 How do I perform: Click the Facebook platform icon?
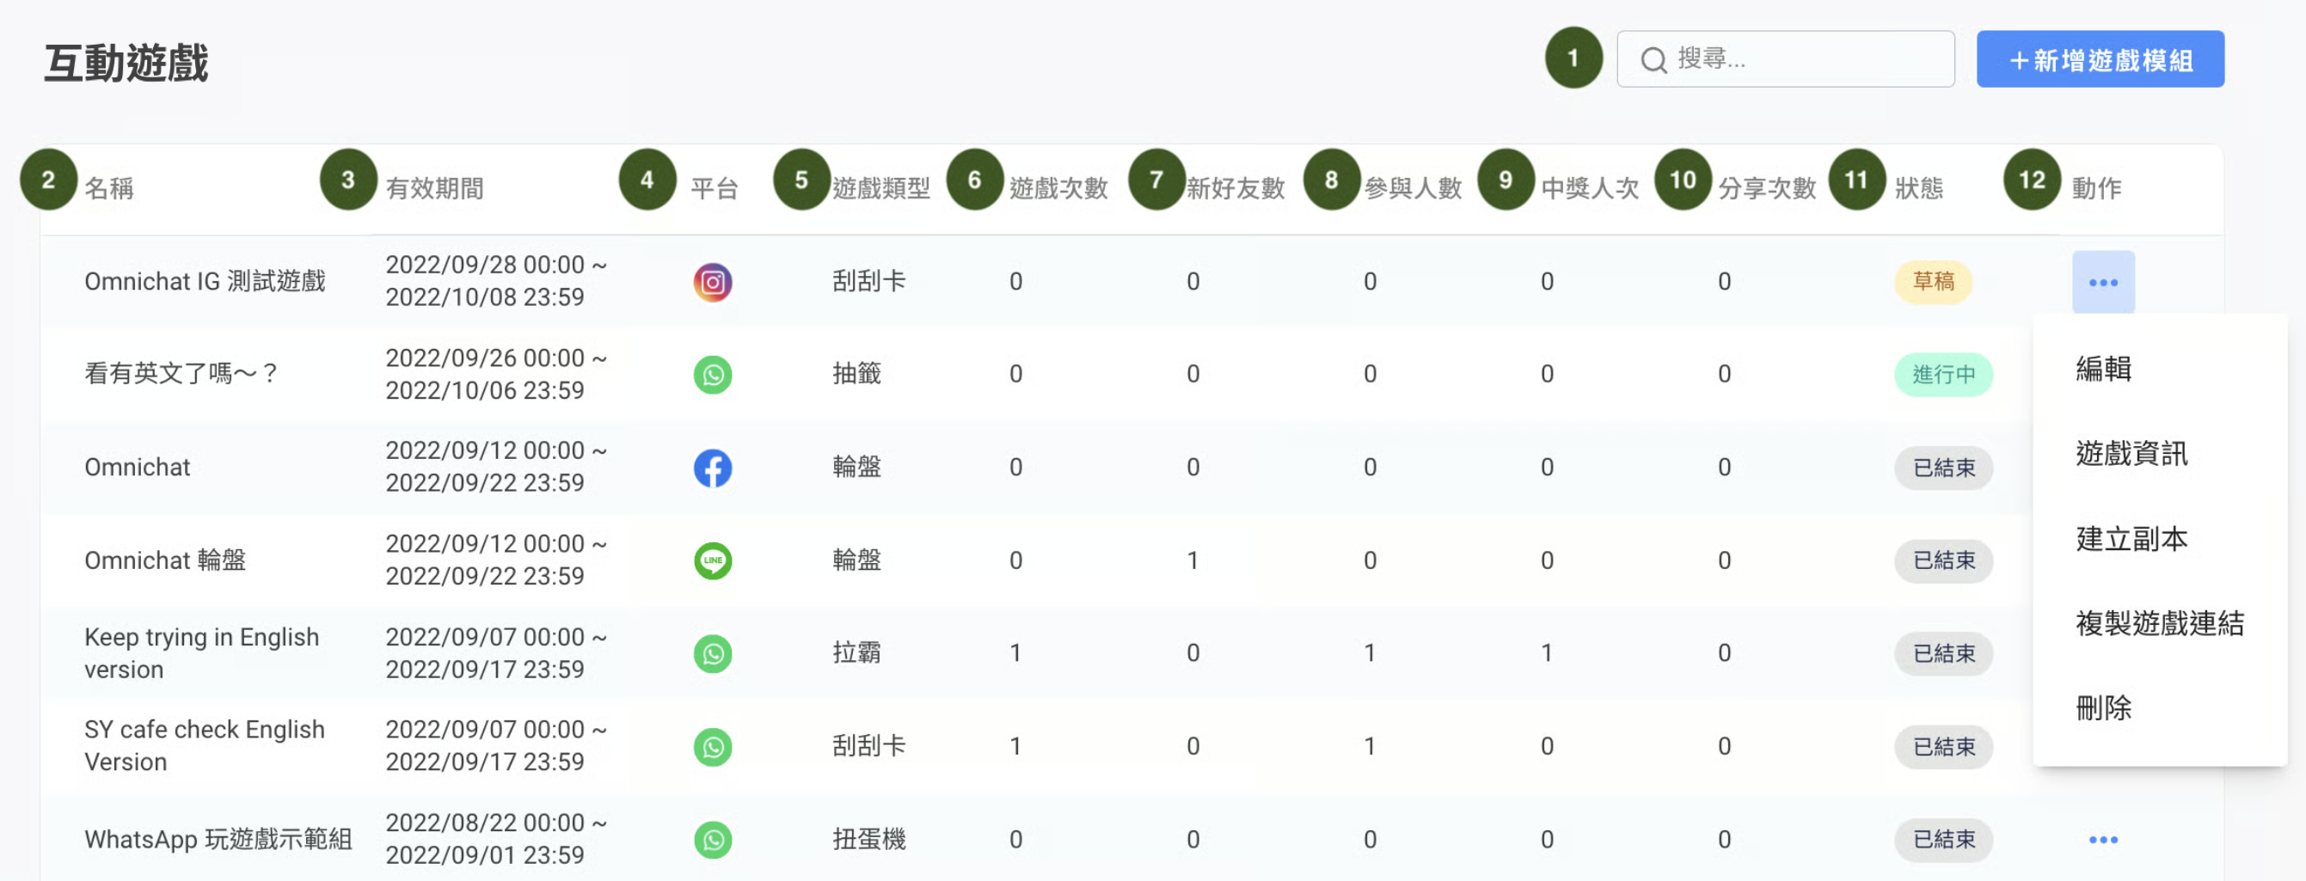click(713, 468)
